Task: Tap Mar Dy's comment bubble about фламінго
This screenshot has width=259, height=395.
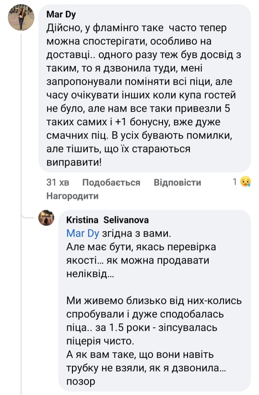Action: pos(144,88)
